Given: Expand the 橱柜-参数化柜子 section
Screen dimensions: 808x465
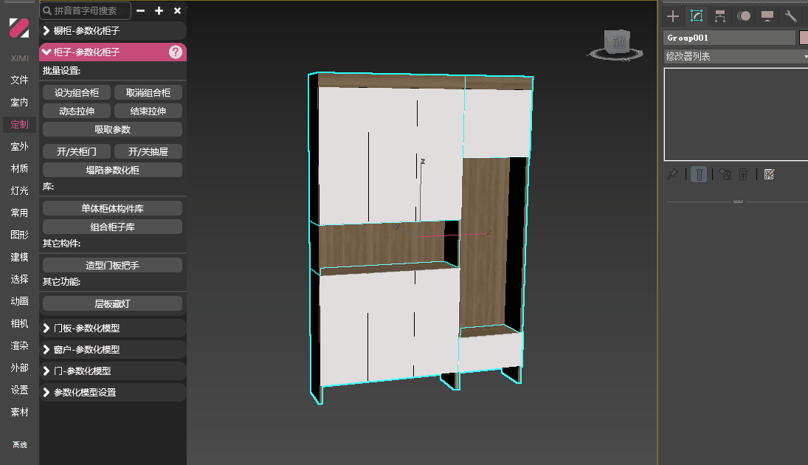Looking at the screenshot, I should click(x=112, y=31).
